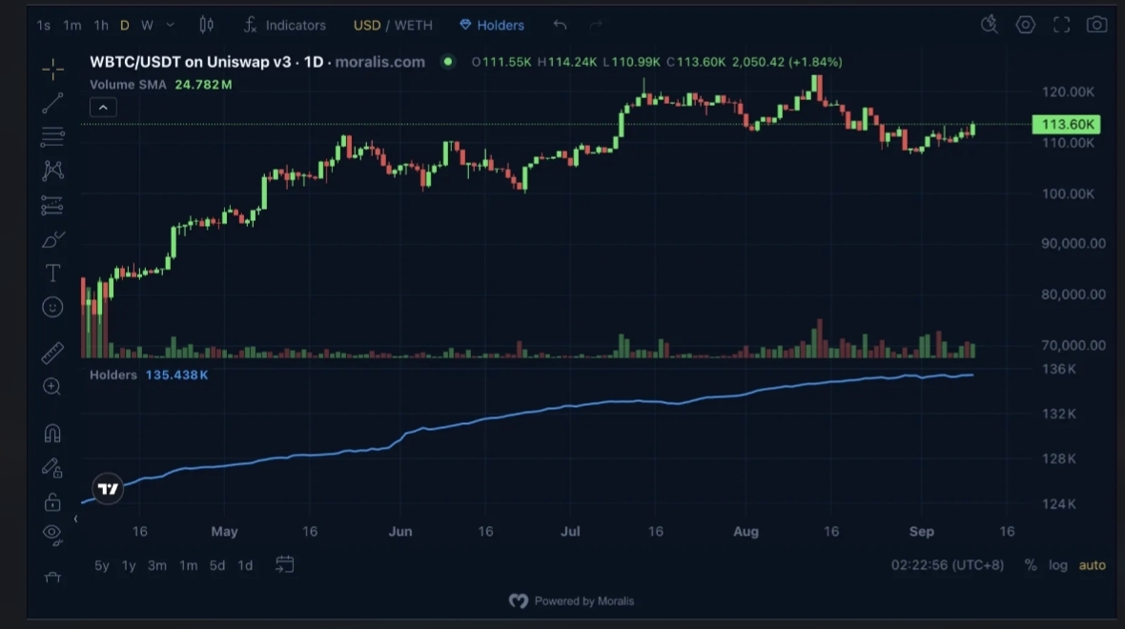Switch price display to WETH
This screenshot has height=629, width=1125.
pyautogui.click(x=413, y=25)
